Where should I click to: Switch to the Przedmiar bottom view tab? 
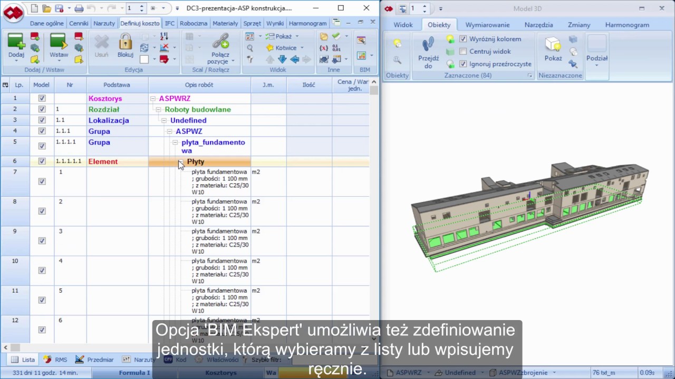(x=95, y=360)
